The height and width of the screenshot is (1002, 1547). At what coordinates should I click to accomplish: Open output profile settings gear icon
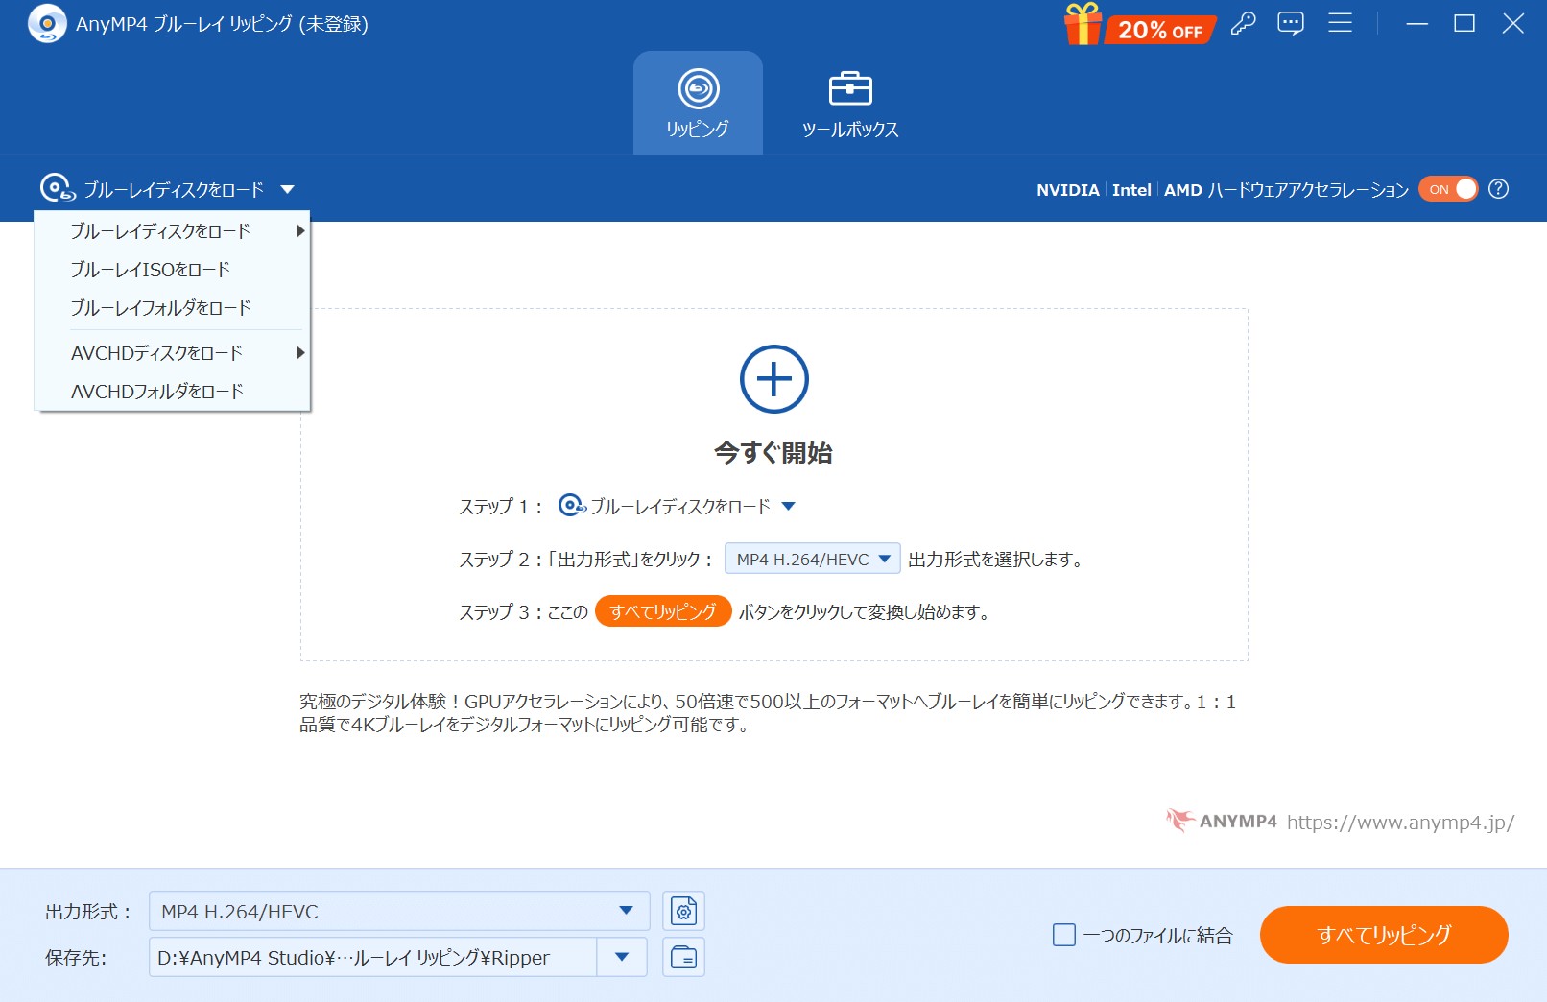(683, 911)
